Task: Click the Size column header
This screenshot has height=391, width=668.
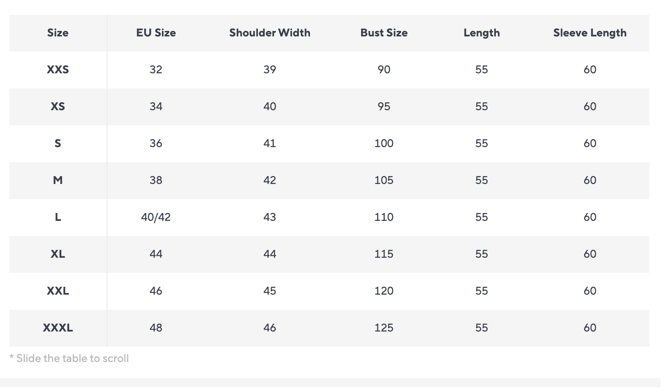Action: [58, 33]
